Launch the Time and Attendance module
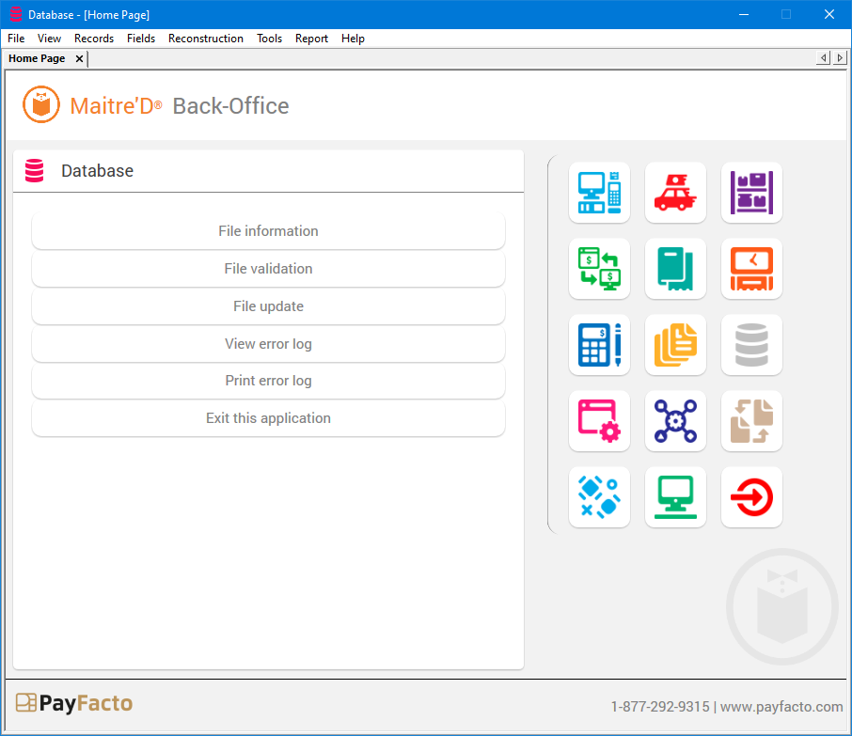Screen dimensions: 852x736 pos(751,269)
